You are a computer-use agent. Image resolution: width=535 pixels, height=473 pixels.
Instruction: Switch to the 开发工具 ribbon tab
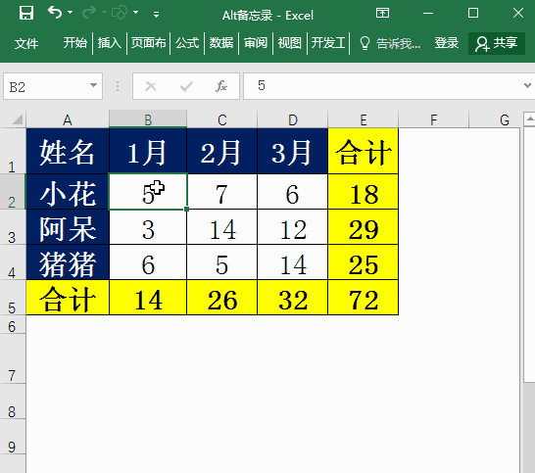point(328,43)
